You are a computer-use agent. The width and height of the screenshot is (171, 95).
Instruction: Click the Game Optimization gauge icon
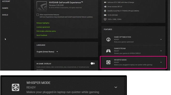(108, 40)
